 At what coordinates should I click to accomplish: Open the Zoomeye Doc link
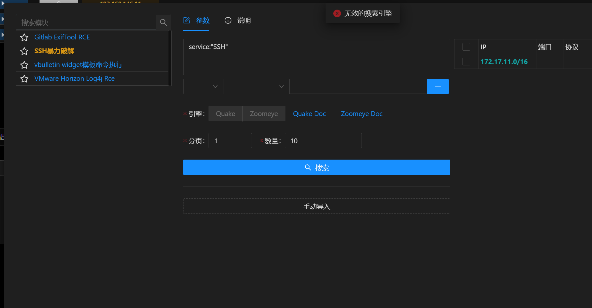point(362,114)
